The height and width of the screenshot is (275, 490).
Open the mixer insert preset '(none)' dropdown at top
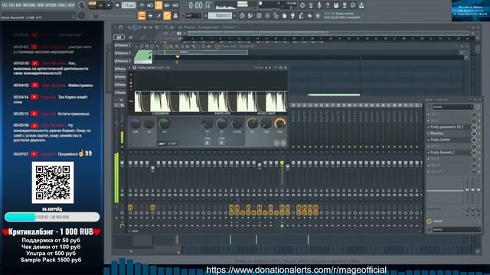[x=452, y=107]
